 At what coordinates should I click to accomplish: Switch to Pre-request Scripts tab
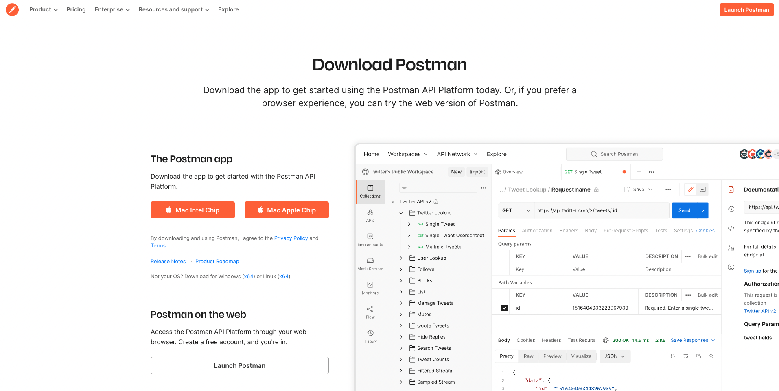pyautogui.click(x=626, y=231)
